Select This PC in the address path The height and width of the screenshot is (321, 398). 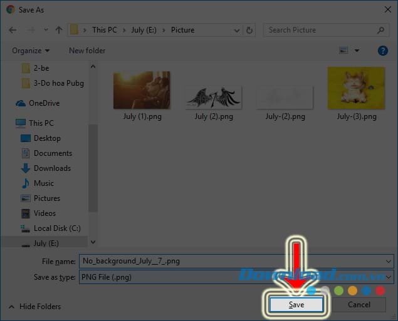coord(104,30)
